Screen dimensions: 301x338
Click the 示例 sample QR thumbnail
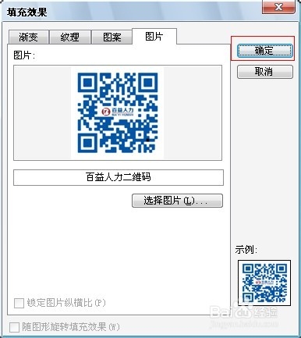pos(264,283)
